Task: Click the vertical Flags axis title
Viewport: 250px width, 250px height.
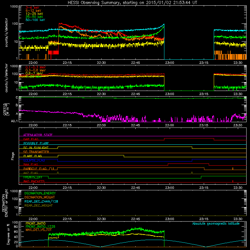Action: tap(13, 156)
